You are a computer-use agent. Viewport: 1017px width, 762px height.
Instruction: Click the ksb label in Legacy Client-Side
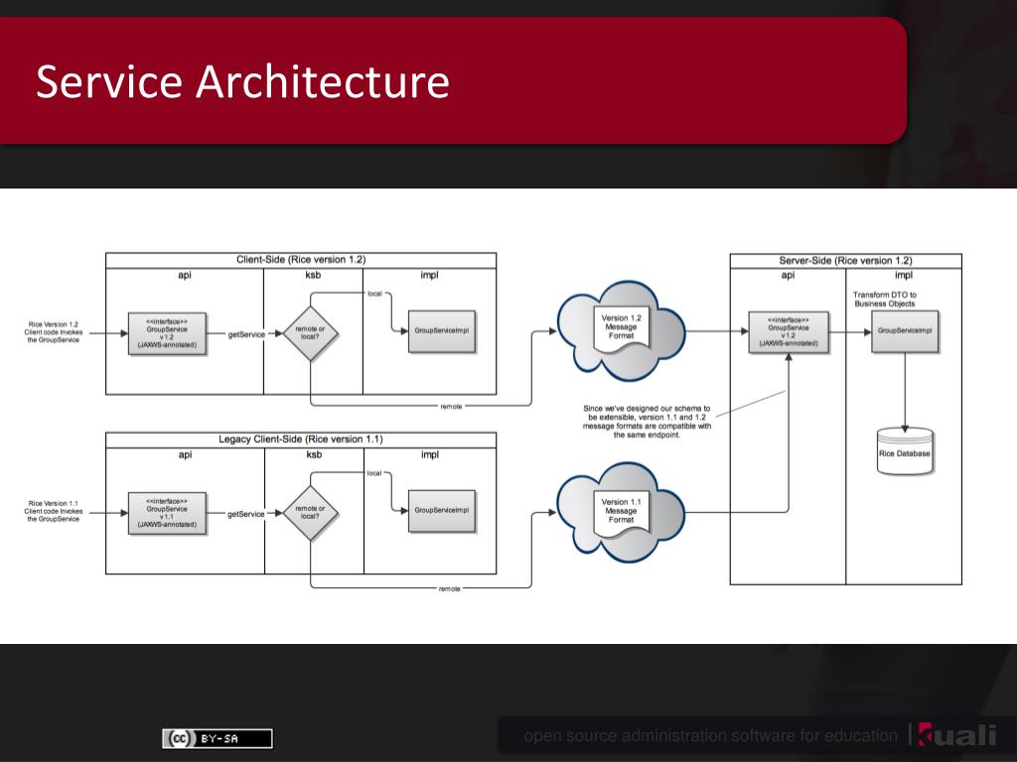tap(314, 454)
